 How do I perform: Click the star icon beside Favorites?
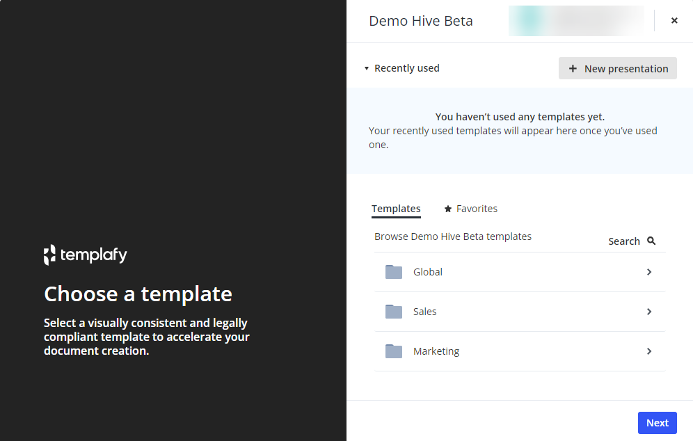447,209
